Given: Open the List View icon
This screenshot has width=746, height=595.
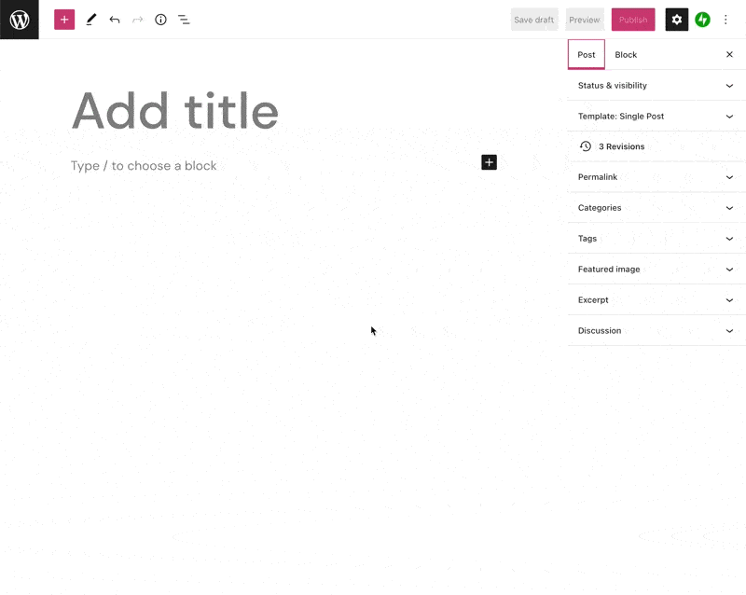Looking at the screenshot, I should (184, 20).
